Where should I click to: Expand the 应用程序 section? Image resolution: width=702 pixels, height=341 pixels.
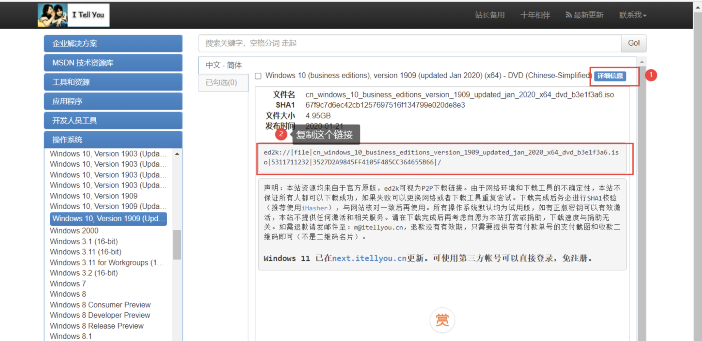click(113, 101)
